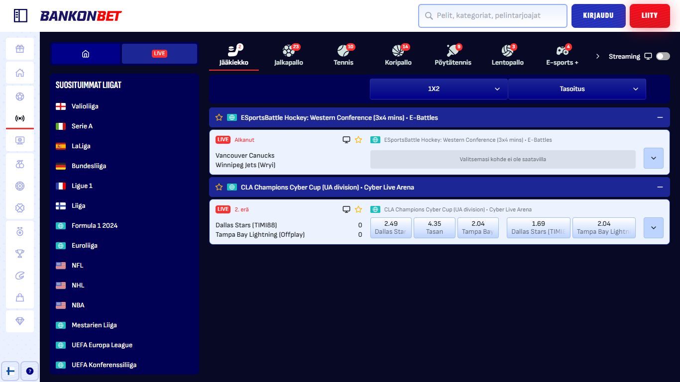The width and height of the screenshot is (680, 382).
Task: Show more sports with right arrow
Action: click(598, 56)
